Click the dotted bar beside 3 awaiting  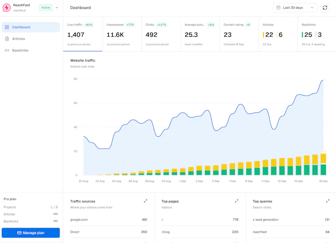coord(316,35)
